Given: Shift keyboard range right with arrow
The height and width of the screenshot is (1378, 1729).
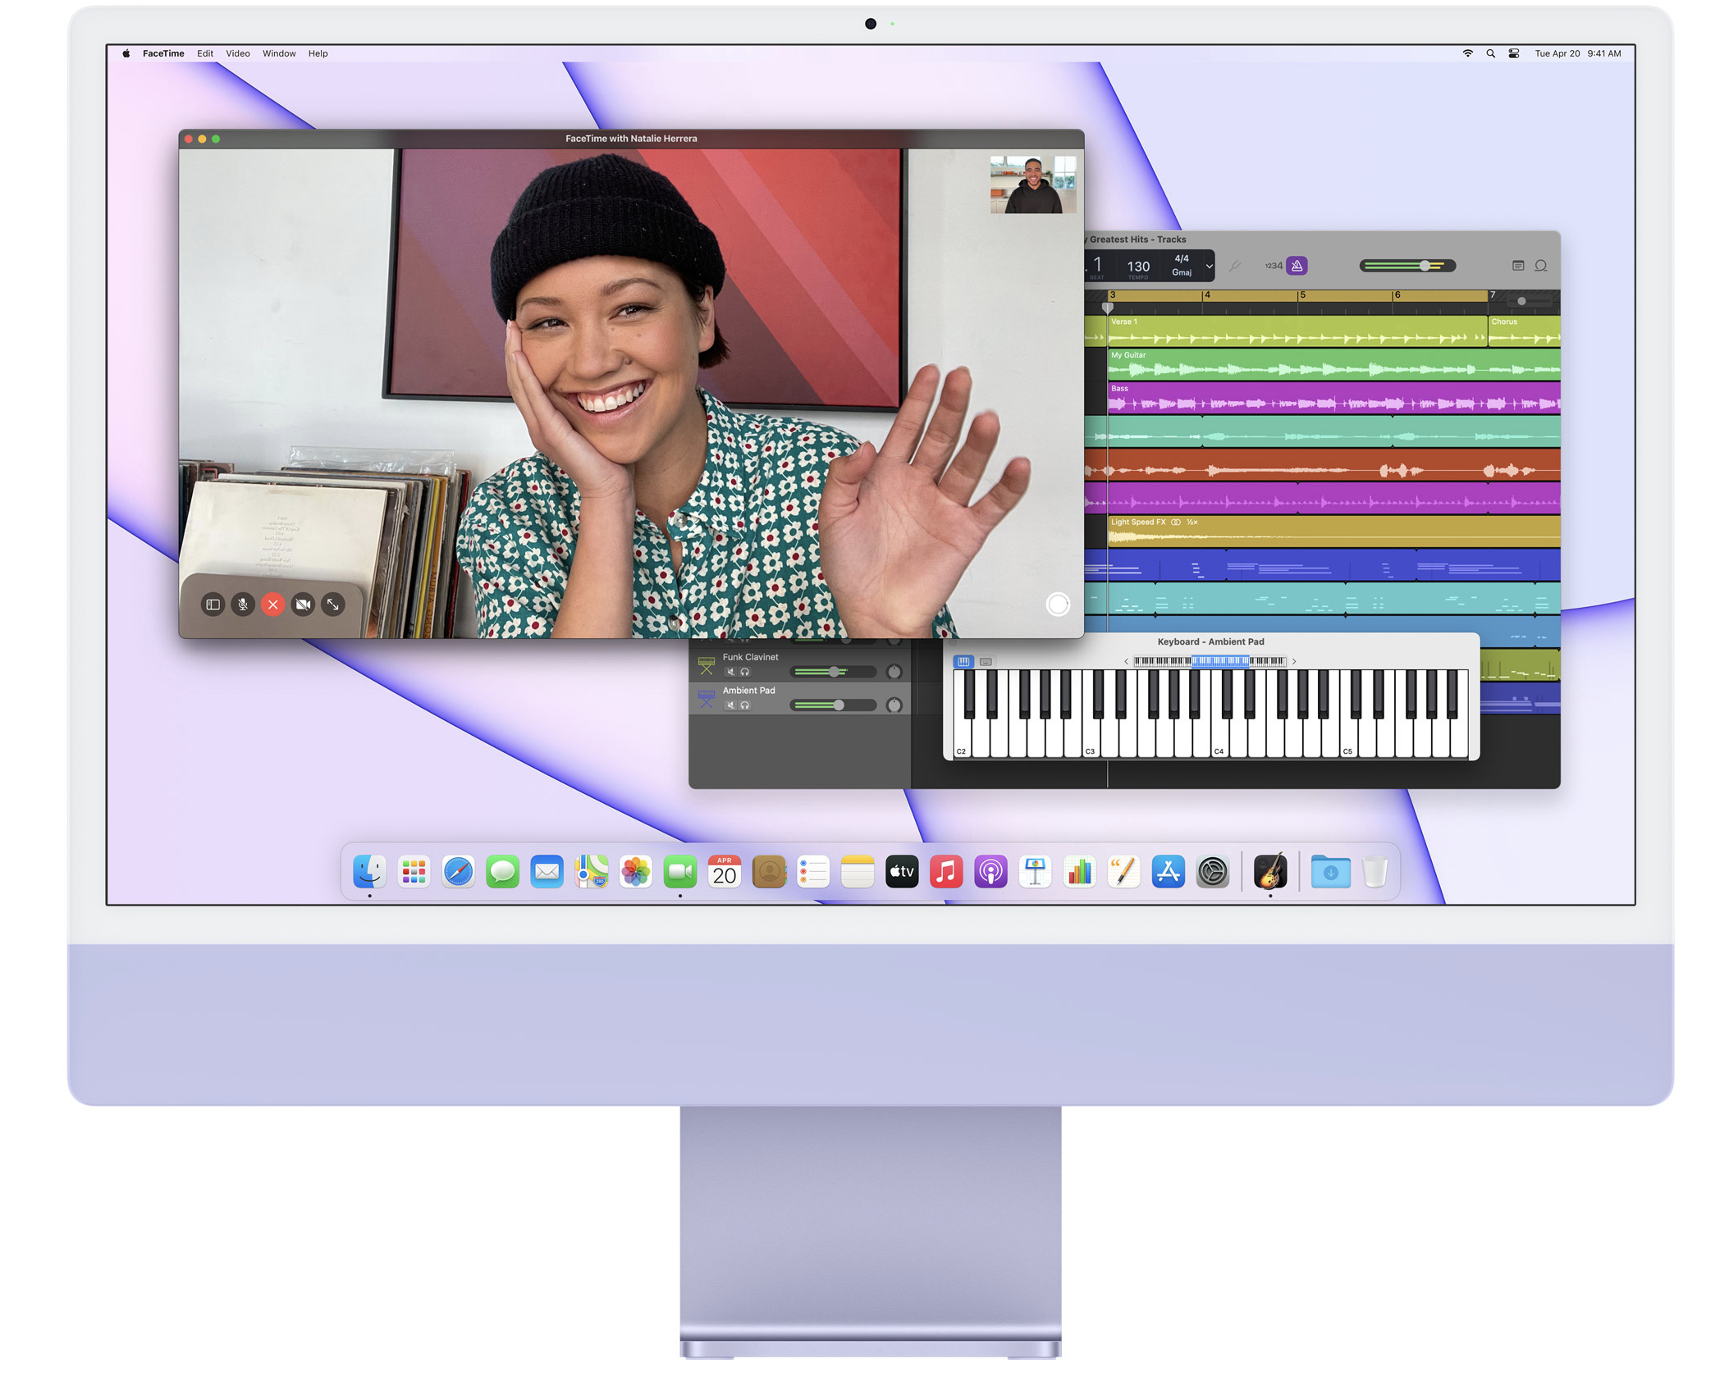Looking at the screenshot, I should point(1294,662).
